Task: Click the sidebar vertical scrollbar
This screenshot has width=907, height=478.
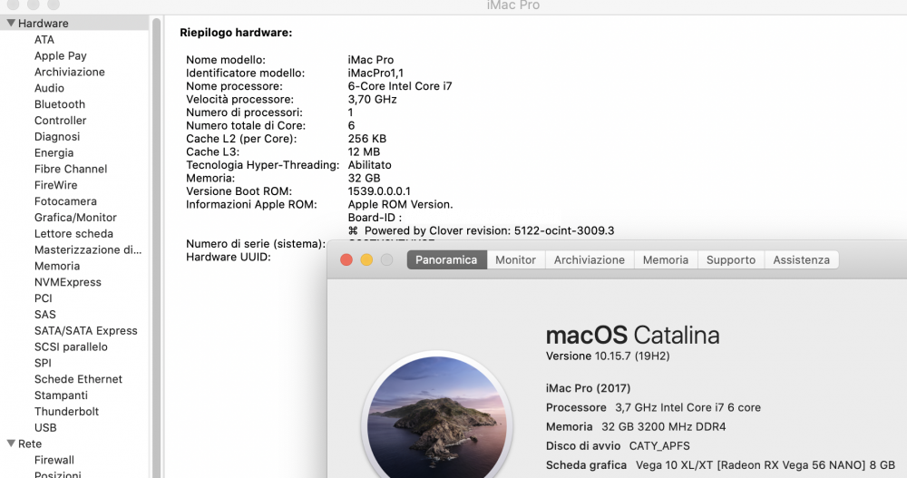Action: [x=156, y=249]
